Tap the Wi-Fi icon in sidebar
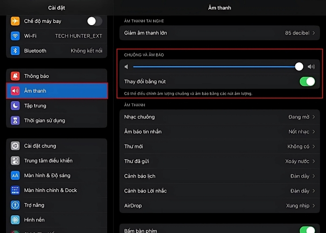Screen dimensions: 326x233 (x=15, y=36)
